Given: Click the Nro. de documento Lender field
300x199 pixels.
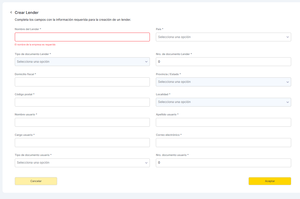Looking at the screenshot, I should pyautogui.click(x=223, y=62).
